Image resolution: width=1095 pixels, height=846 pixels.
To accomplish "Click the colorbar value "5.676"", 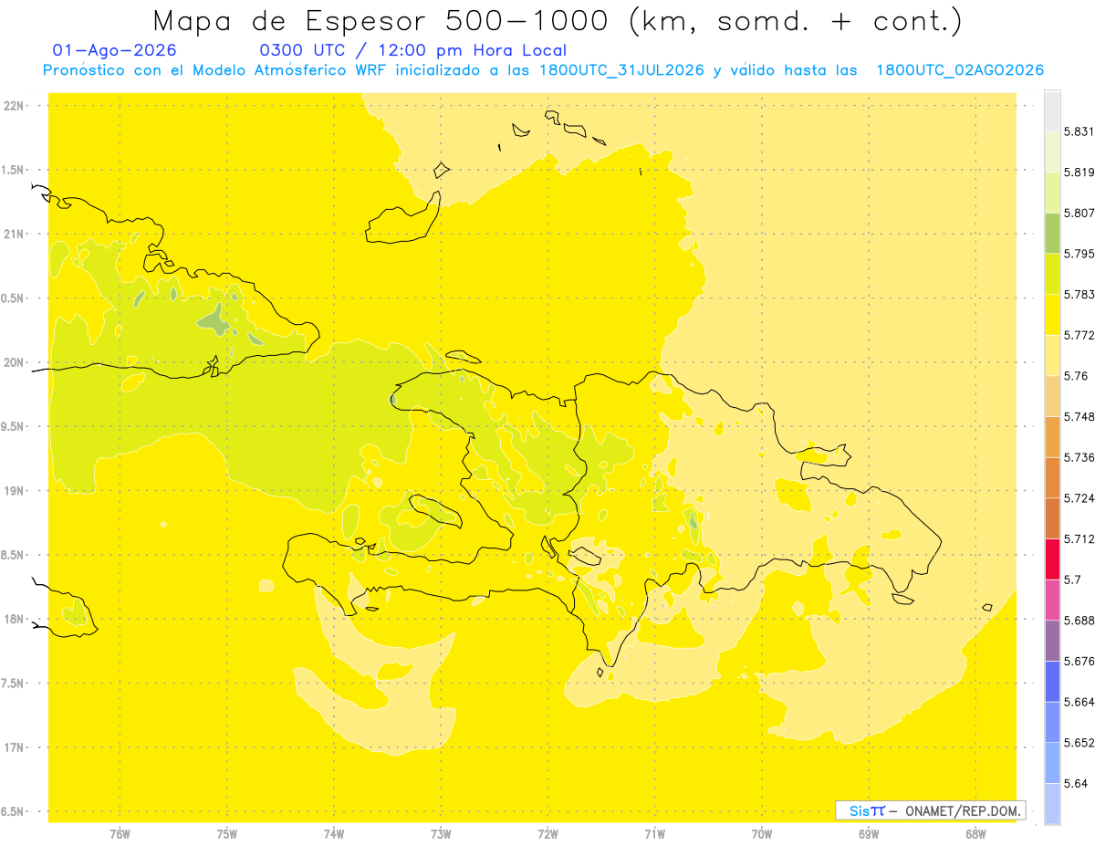I will pyautogui.click(x=1079, y=661).
